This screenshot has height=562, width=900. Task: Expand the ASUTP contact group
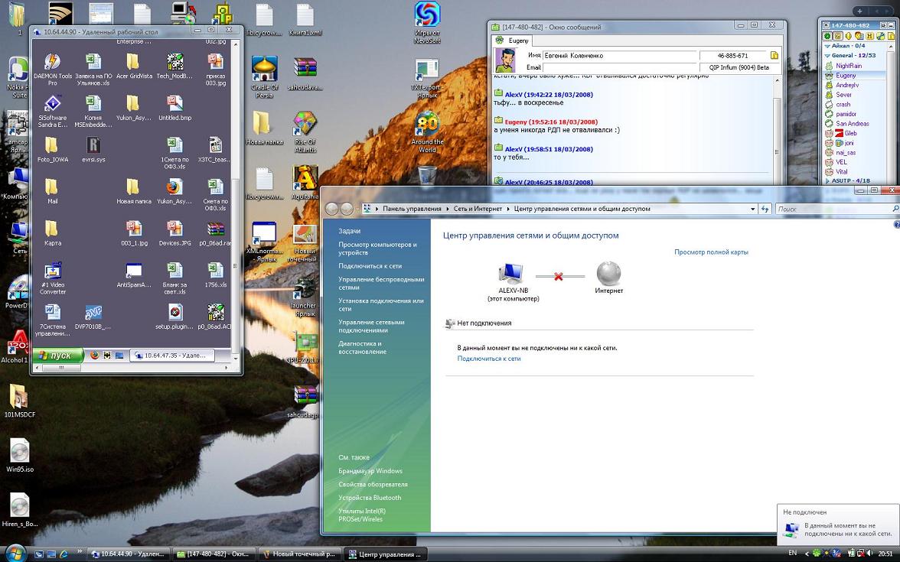click(827, 181)
